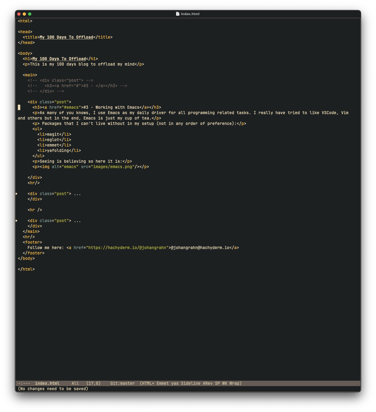Click the images/emacs.png source path
Image resolution: width=376 pixels, height=412 pixels.
click(112, 167)
